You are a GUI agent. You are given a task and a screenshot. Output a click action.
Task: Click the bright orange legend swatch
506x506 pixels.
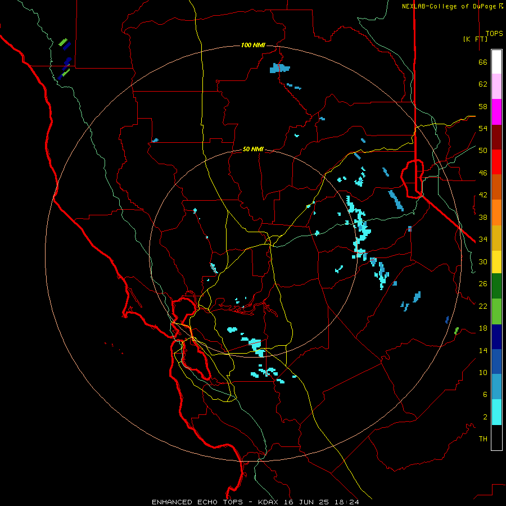[x=496, y=213]
